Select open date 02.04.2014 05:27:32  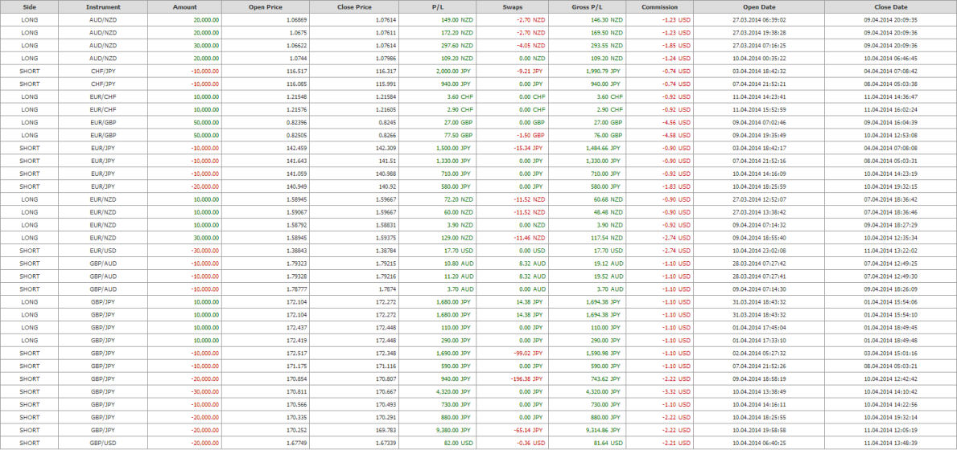(759, 353)
